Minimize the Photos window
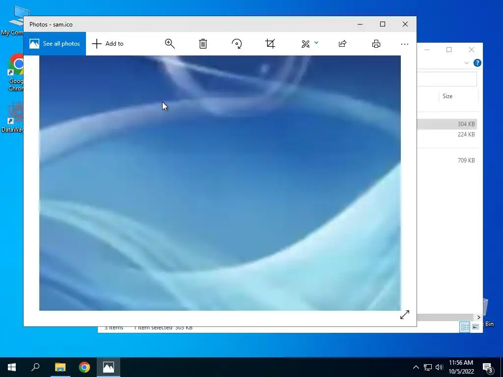Screen dimensions: 503x377 (360, 25)
